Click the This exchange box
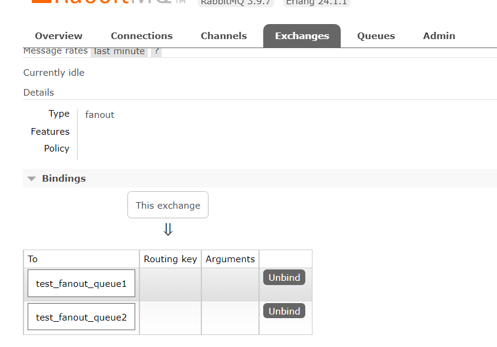Viewport: 497px width, 347px height. [168, 205]
